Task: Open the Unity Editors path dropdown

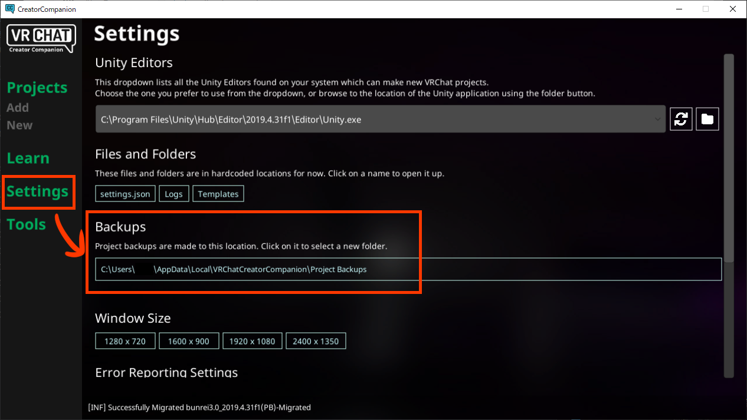Action: point(381,120)
